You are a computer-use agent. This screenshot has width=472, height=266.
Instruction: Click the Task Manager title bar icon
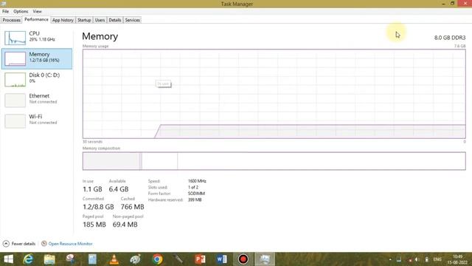pos(3,4)
